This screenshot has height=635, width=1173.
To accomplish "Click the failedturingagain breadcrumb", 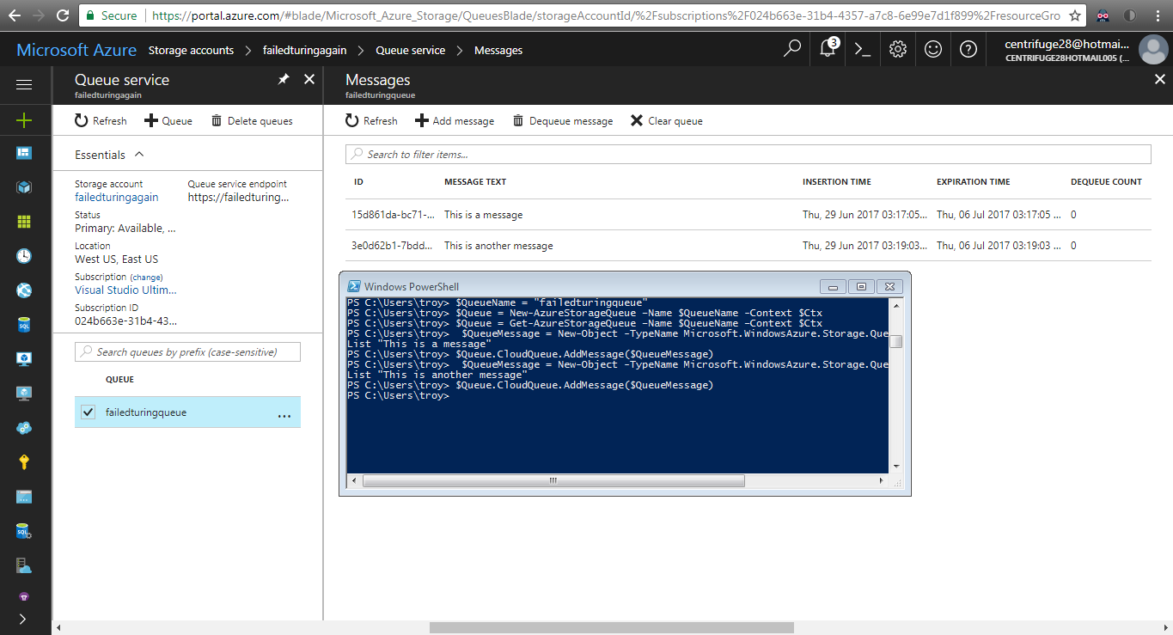I will coord(305,50).
